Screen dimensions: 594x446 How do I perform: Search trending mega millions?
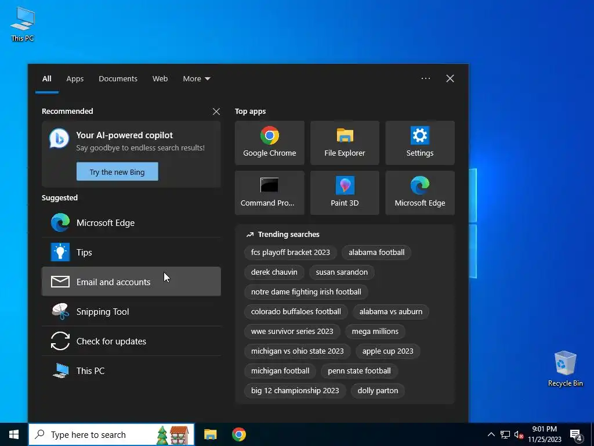pos(375,331)
